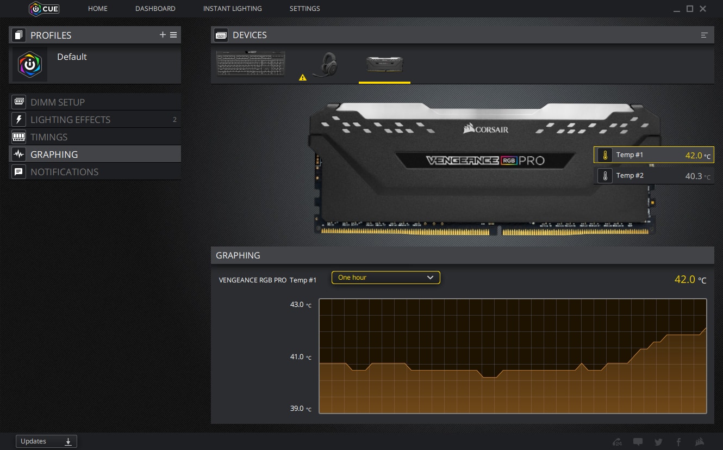Toggle the Temp #1 sensor graph
Screen dimensions: 723x450
[653, 155]
